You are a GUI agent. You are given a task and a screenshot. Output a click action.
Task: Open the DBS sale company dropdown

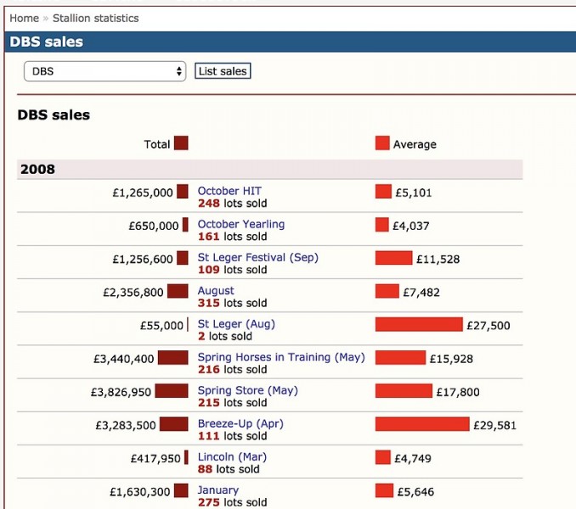104,71
